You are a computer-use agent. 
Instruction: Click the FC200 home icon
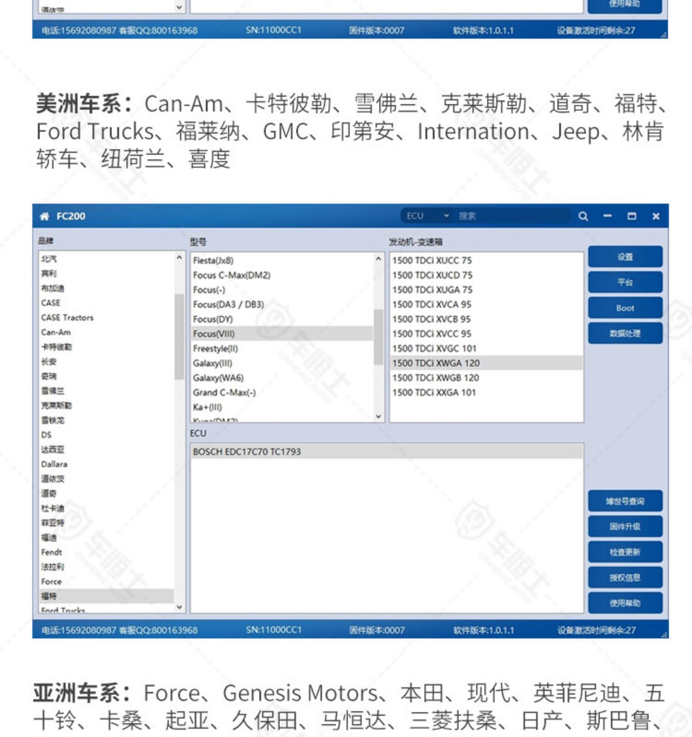pyautogui.click(x=45, y=216)
